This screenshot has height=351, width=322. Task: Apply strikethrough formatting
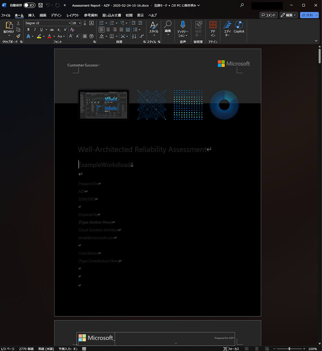click(52, 30)
